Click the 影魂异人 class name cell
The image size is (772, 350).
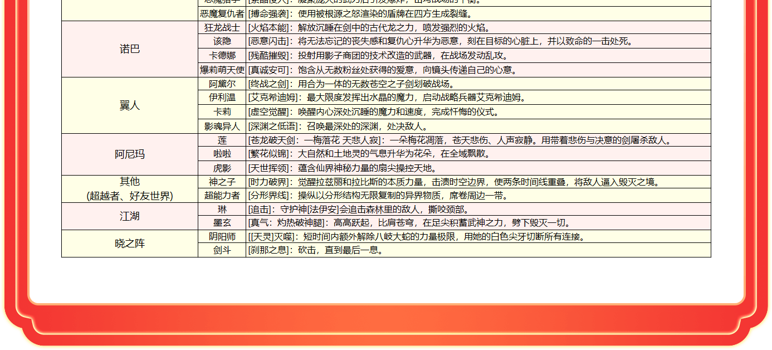coord(222,127)
